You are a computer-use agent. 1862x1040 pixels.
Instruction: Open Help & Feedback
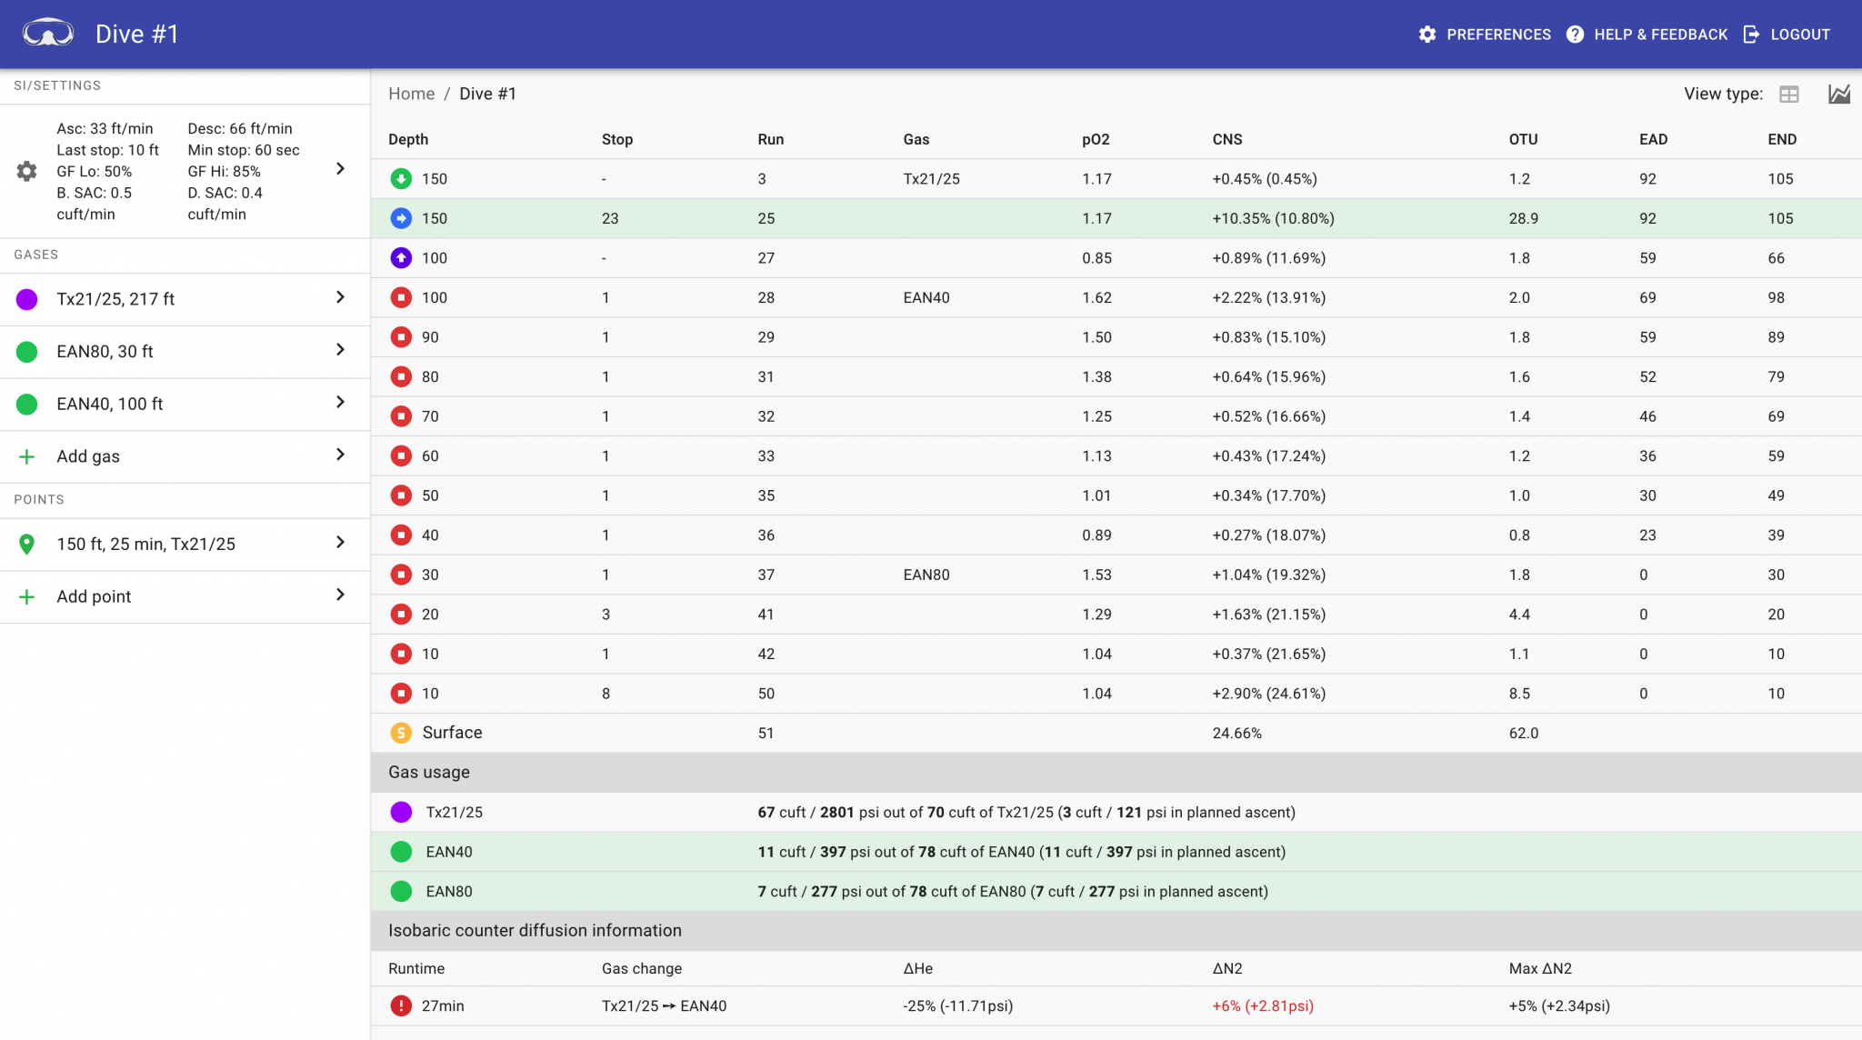[x=1647, y=35]
